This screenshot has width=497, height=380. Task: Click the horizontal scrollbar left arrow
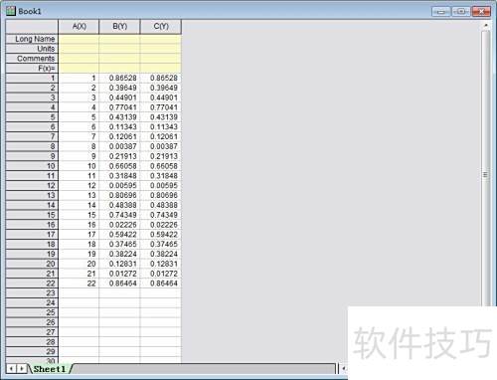(344, 368)
